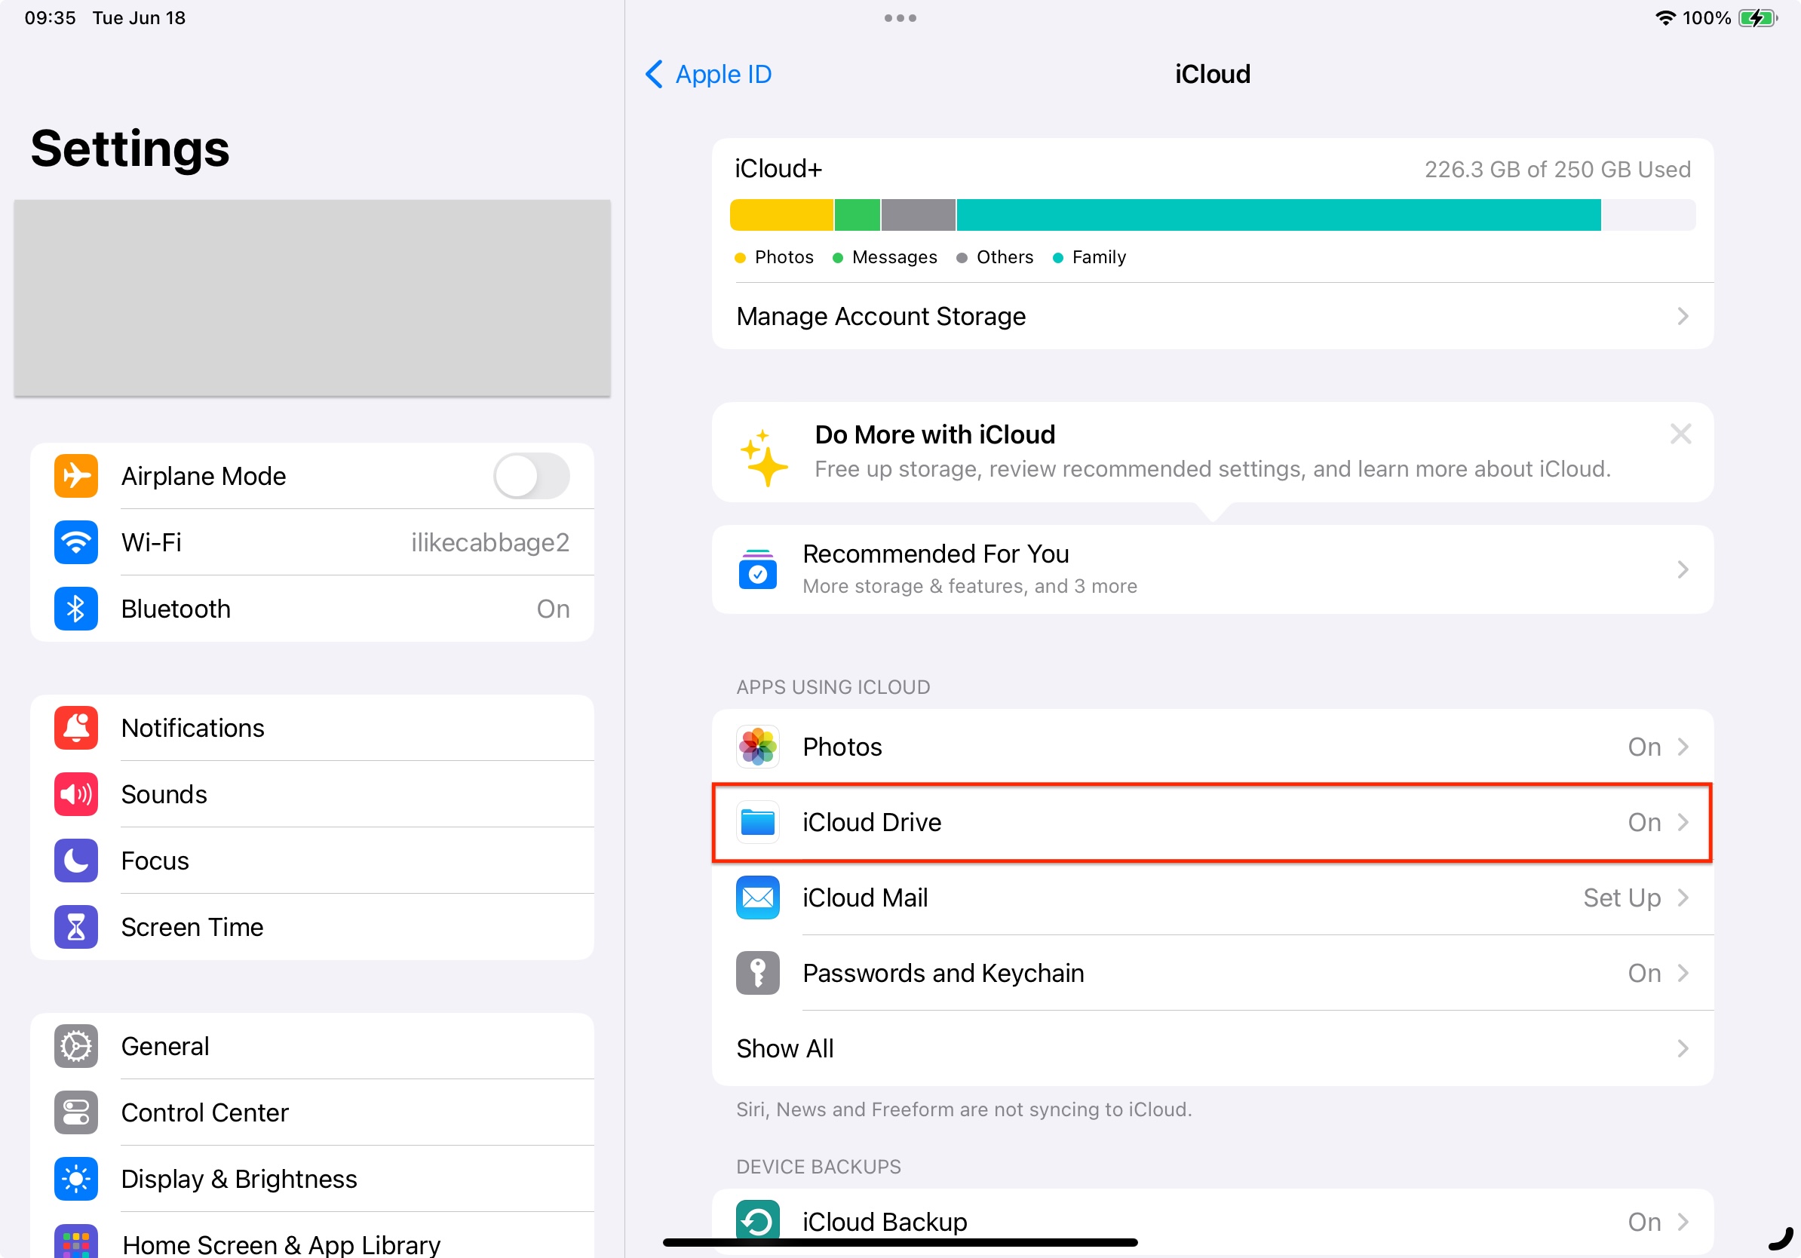Tap the Passwords and Keychain key icon
The width and height of the screenshot is (1801, 1258).
click(758, 972)
